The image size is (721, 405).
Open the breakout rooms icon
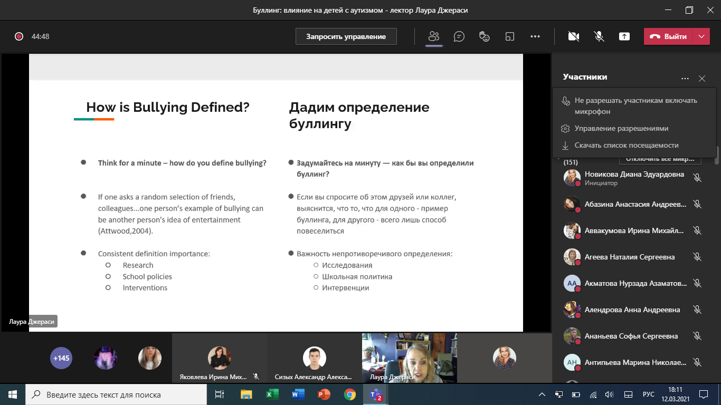click(x=509, y=36)
